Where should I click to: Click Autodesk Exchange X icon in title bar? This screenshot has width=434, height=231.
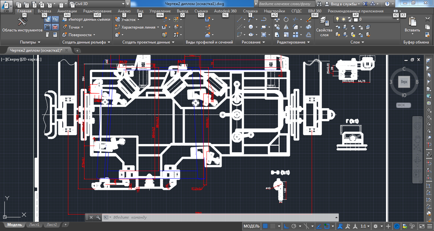[x=365, y=4]
